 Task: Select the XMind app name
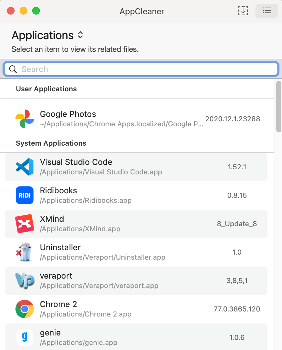pyautogui.click(x=52, y=219)
